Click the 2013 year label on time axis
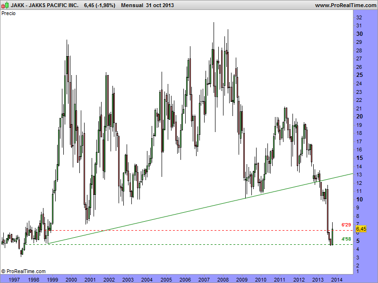 [318, 280]
